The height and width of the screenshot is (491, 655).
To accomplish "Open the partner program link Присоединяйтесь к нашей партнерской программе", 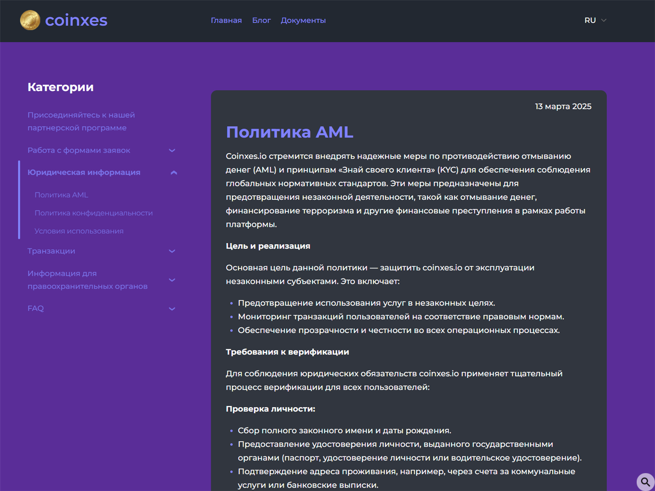I will click(81, 121).
